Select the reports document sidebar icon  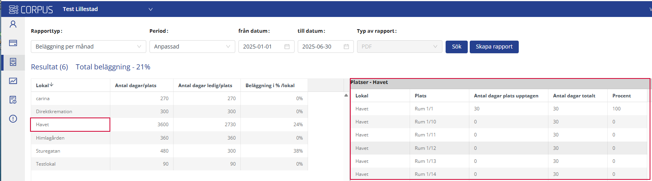[x=13, y=62]
